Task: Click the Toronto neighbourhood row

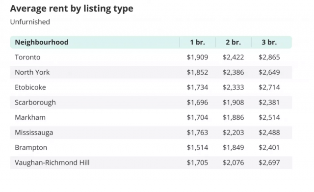Action: [151, 57]
